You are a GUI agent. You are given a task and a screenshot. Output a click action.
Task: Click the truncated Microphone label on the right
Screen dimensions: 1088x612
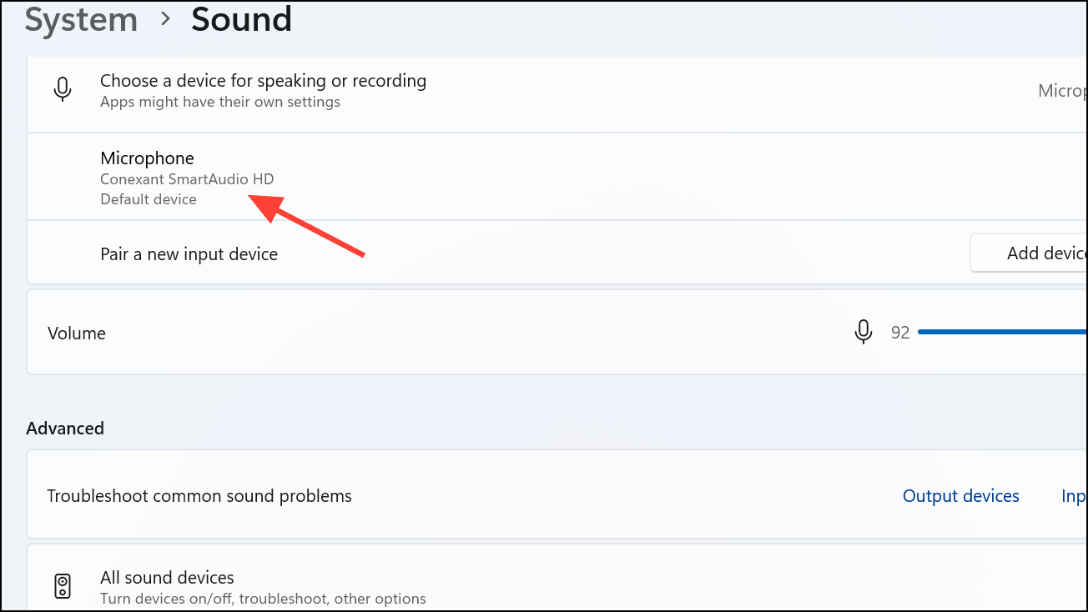tap(1062, 91)
